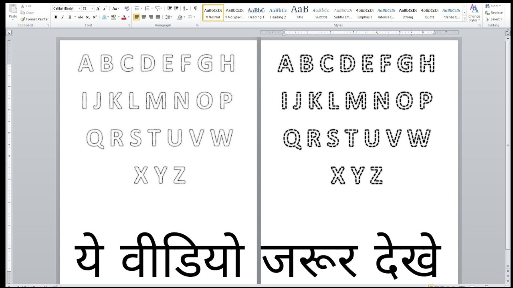Click the Subscript icon
Screen dimensions: 513x288
point(88,17)
